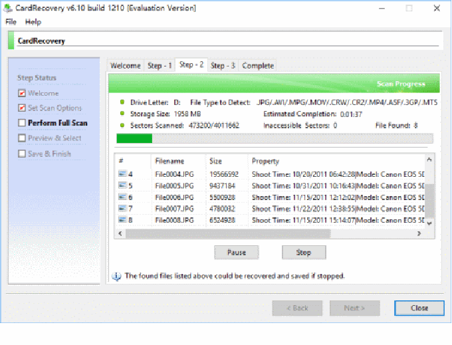Click the Shoot Time 10/20/2011 property cell
This screenshot has width=452, height=345.
338,174
